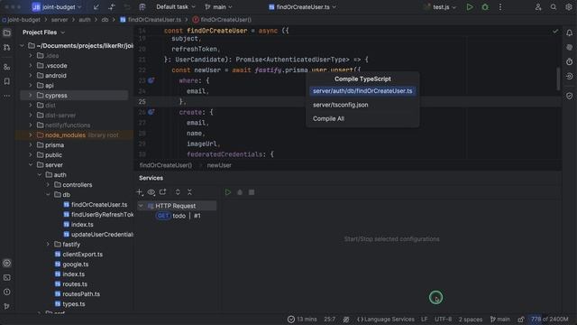
Task: Open the joint-budget project dropdown
Action: tap(57, 7)
